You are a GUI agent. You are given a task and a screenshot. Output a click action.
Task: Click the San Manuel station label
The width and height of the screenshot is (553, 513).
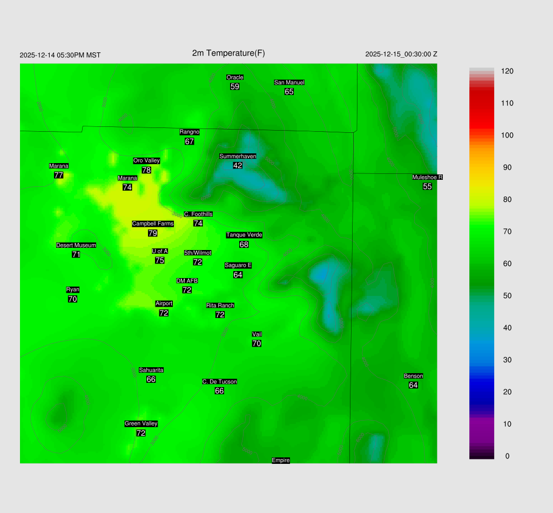click(x=289, y=83)
